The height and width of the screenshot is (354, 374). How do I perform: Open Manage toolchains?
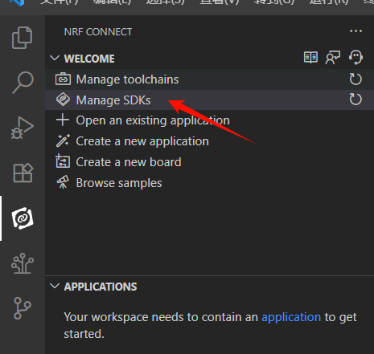pyautogui.click(x=209, y=79)
